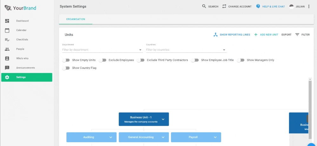This screenshot has height=146, width=317.
Task: Click Add New Unit button
Action: (x=266, y=35)
